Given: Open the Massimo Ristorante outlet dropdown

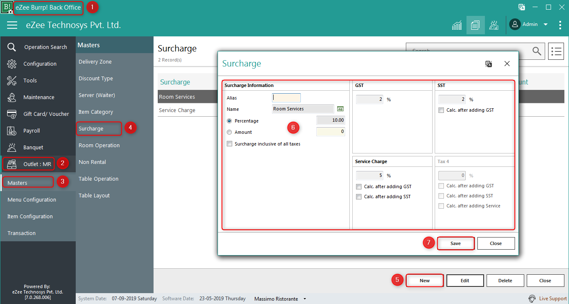Looking at the screenshot, I should tap(305, 299).
